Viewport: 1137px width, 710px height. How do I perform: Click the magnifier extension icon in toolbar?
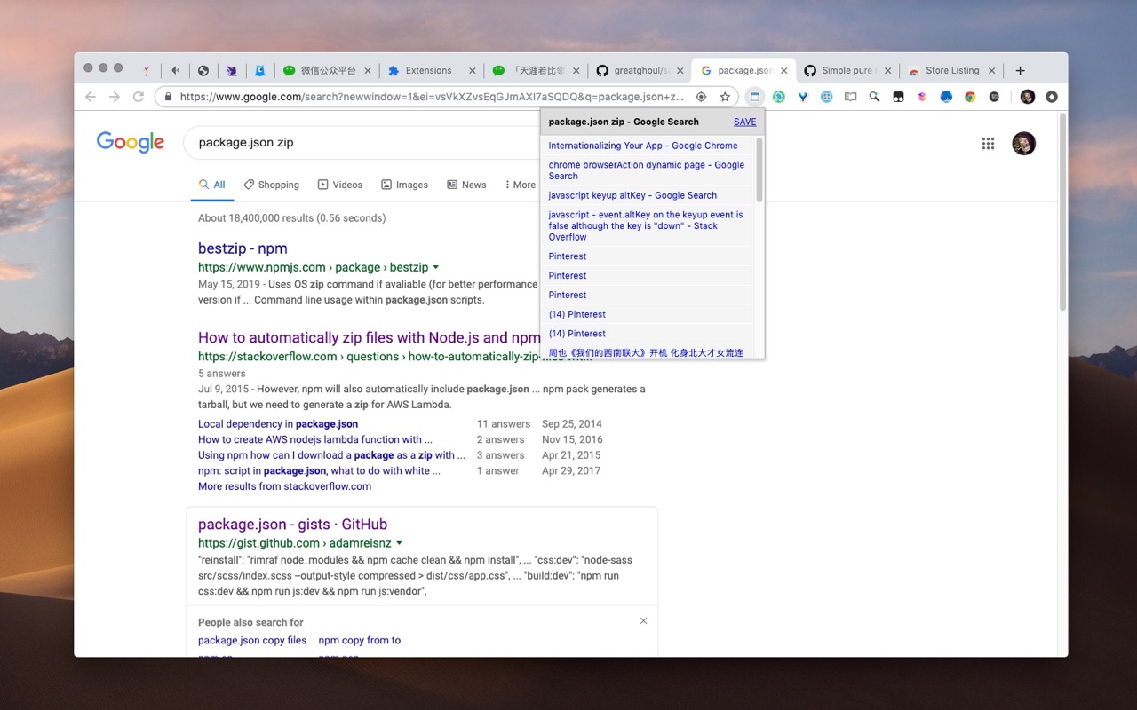click(874, 97)
